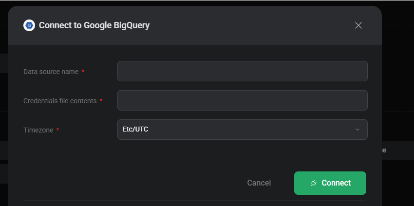The width and height of the screenshot is (414, 206).
Task: Click red asterisk beside Timezone label
Action: click(57, 130)
